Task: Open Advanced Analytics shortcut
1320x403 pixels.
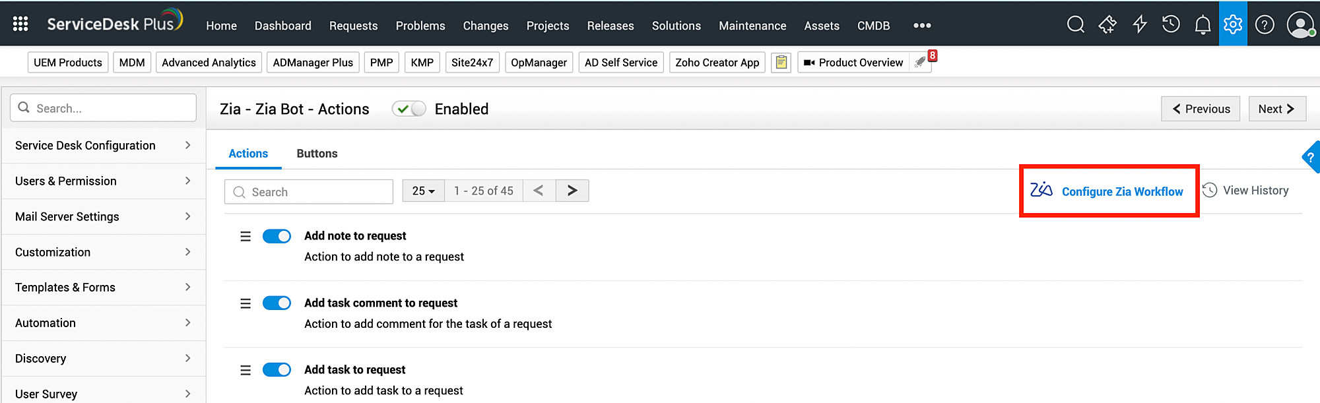Action: click(x=209, y=62)
